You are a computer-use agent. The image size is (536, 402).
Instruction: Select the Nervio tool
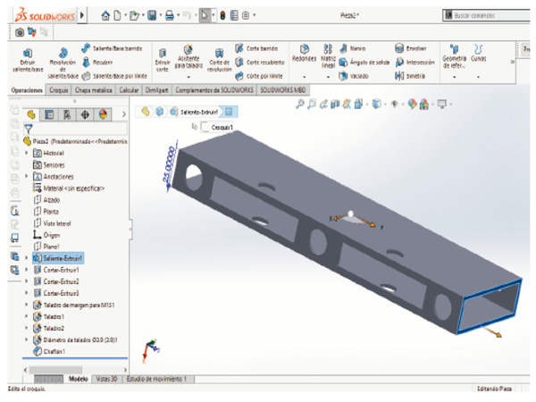(353, 48)
